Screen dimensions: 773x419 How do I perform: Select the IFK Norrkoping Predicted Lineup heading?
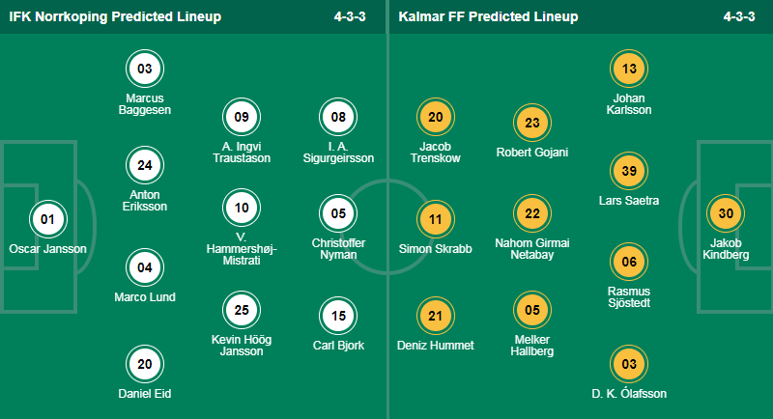pos(115,16)
